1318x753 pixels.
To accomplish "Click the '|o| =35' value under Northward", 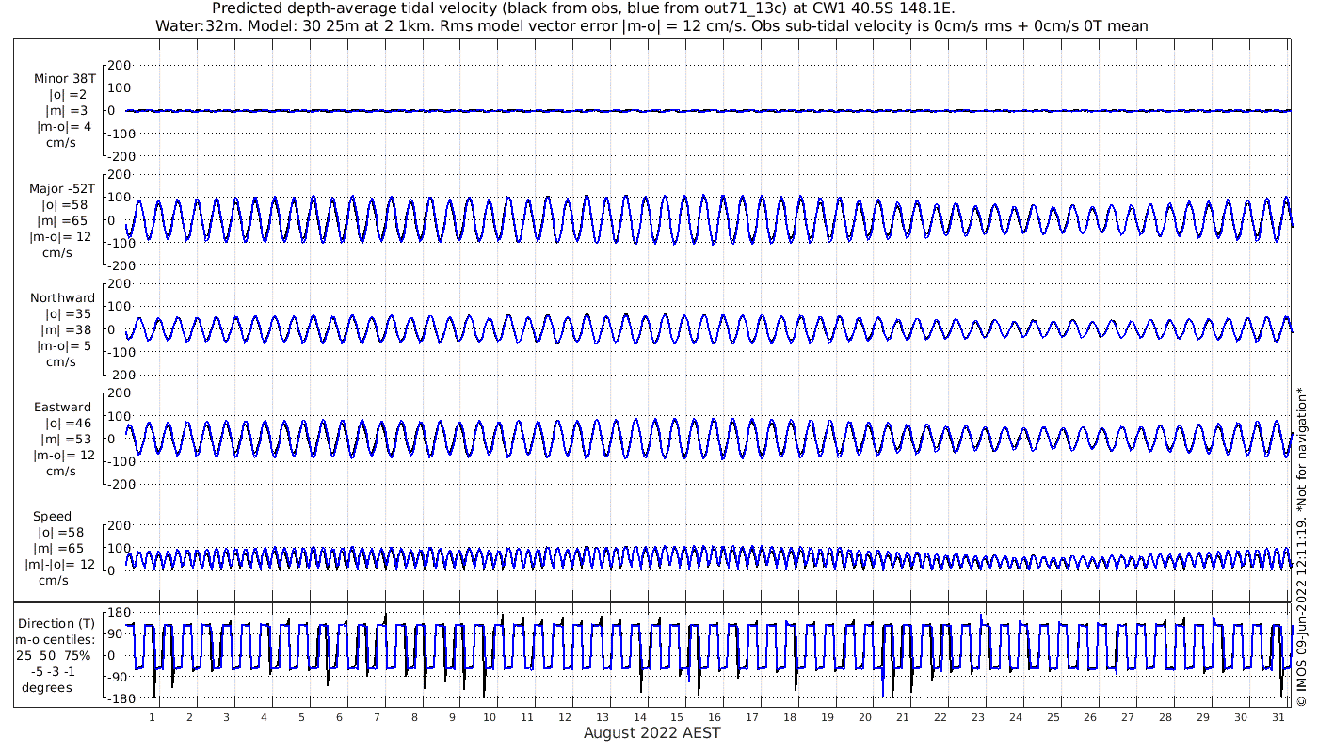I will [68, 314].
